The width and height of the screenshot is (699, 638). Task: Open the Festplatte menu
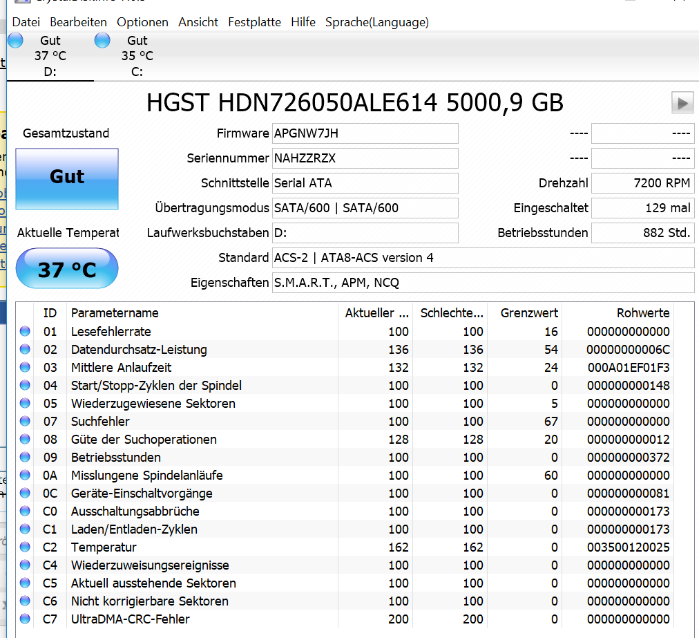tap(255, 22)
